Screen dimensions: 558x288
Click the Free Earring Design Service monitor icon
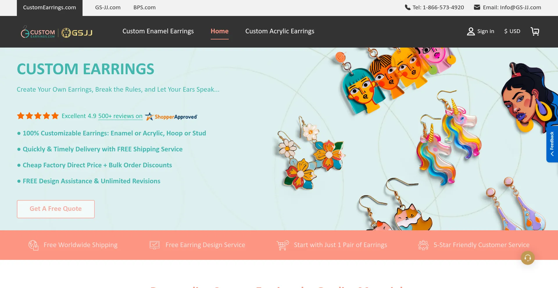coord(155,245)
